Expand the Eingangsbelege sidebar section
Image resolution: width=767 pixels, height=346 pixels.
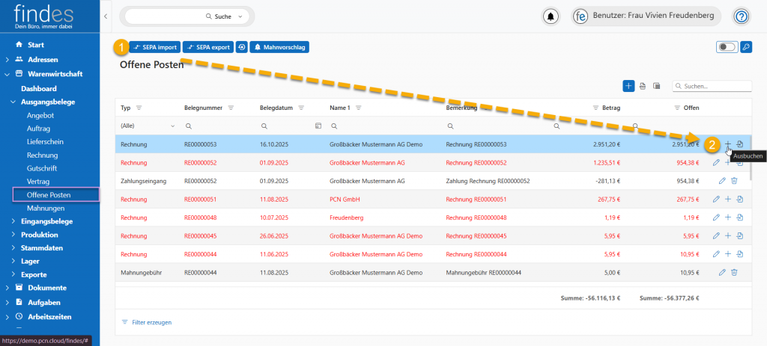pyautogui.click(x=52, y=221)
